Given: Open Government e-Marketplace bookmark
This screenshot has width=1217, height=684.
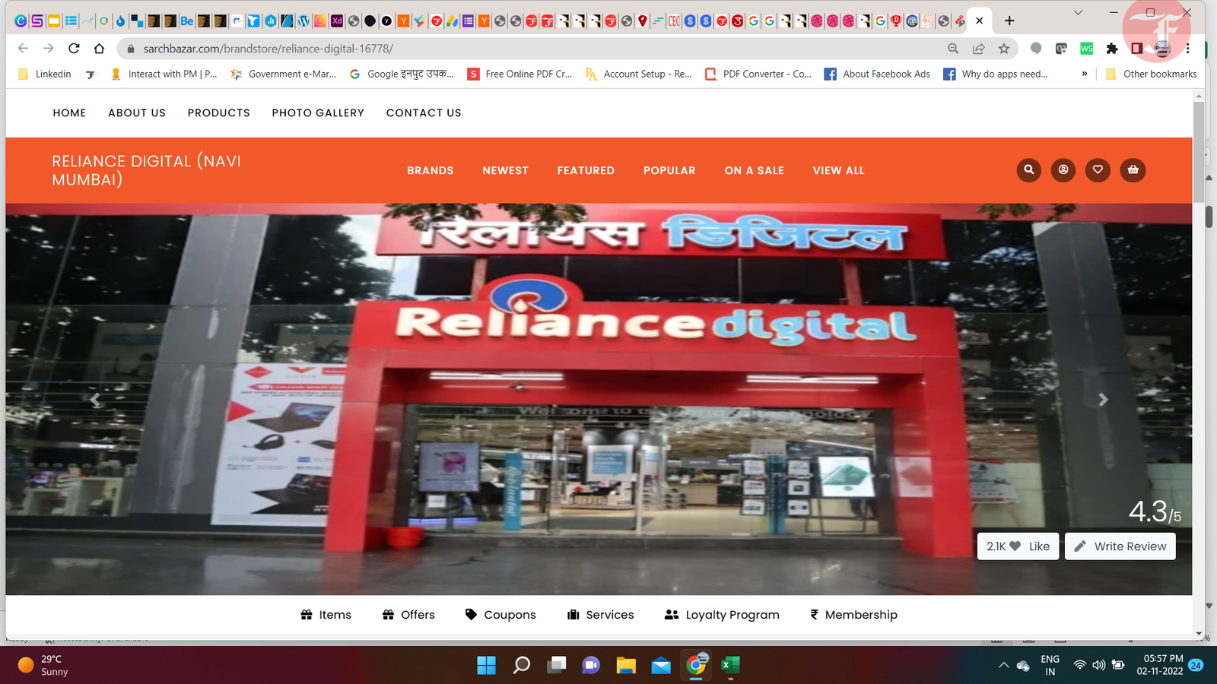Looking at the screenshot, I should (283, 74).
